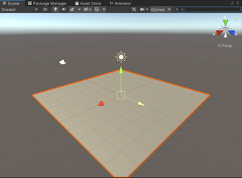Viewport: 242px width, 178px height.
Task: Click the green Y-axis cone on orientation gizmo
Action: [x=225, y=23]
